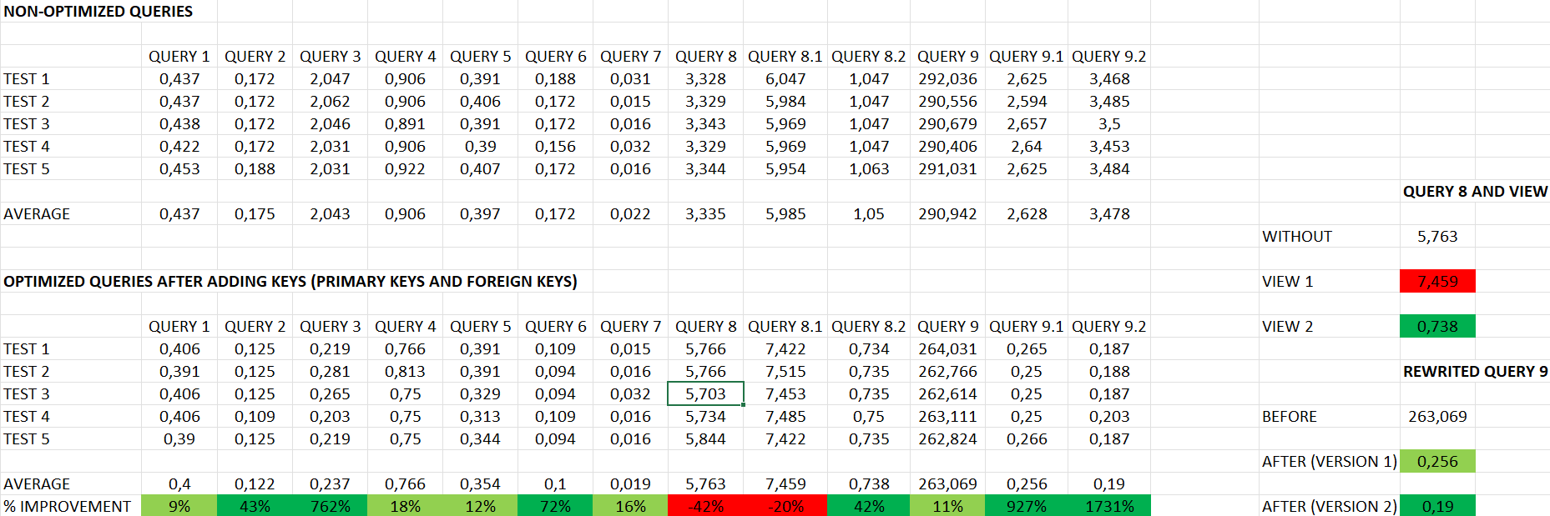The height and width of the screenshot is (516, 1550).
Task: Click the 290,942 average cell for Query 9
Action: 947,214
